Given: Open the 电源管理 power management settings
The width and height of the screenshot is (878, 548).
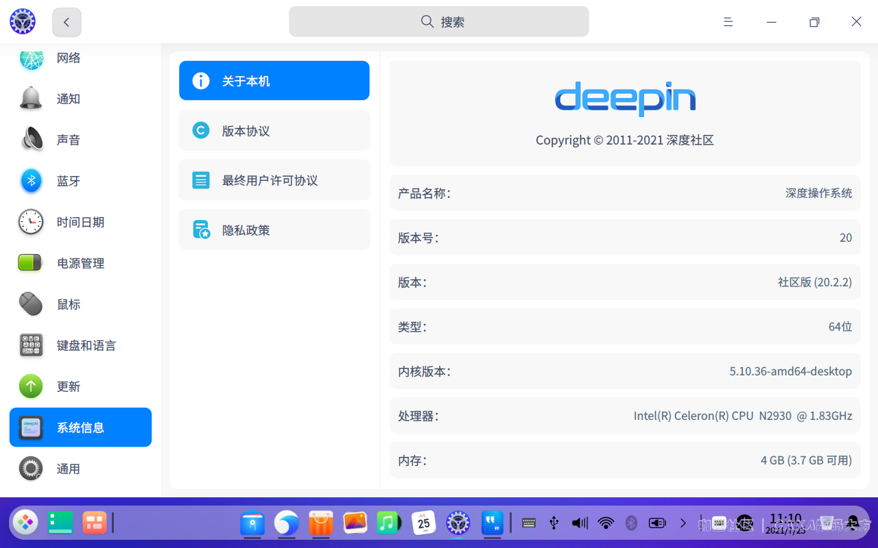Looking at the screenshot, I should pyautogui.click(x=80, y=263).
